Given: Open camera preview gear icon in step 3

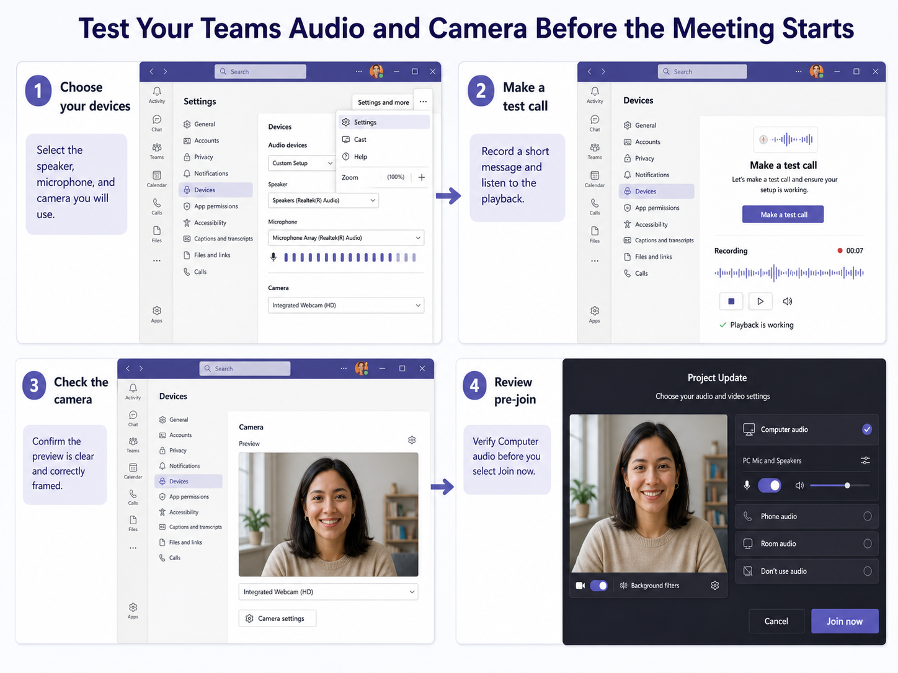Looking at the screenshot, I should 412,440.
